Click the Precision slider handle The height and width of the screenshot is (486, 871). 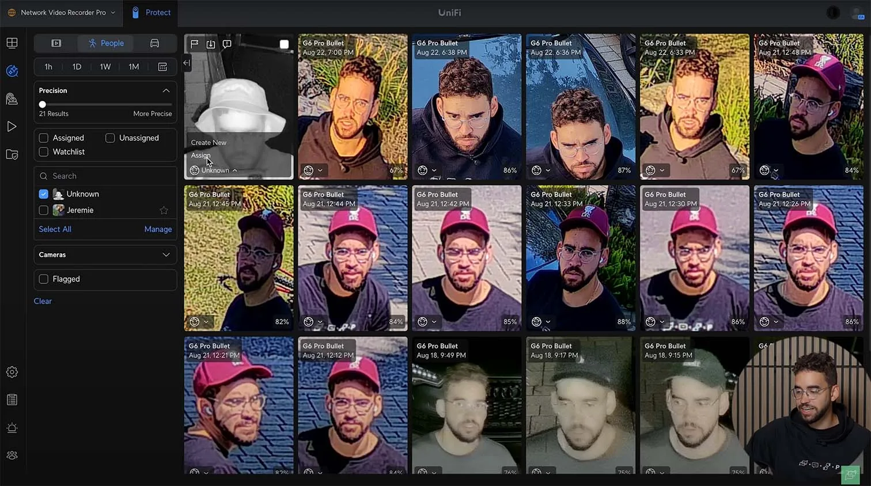[x=42, y=105]
